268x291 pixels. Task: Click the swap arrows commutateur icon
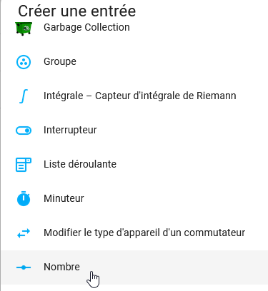24,233
